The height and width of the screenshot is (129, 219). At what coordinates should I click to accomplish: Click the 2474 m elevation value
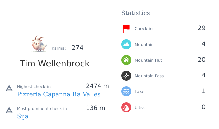click(97, 86)
